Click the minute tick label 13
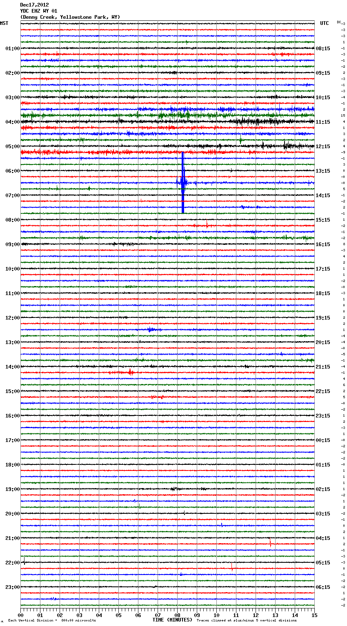 point(275,615)
